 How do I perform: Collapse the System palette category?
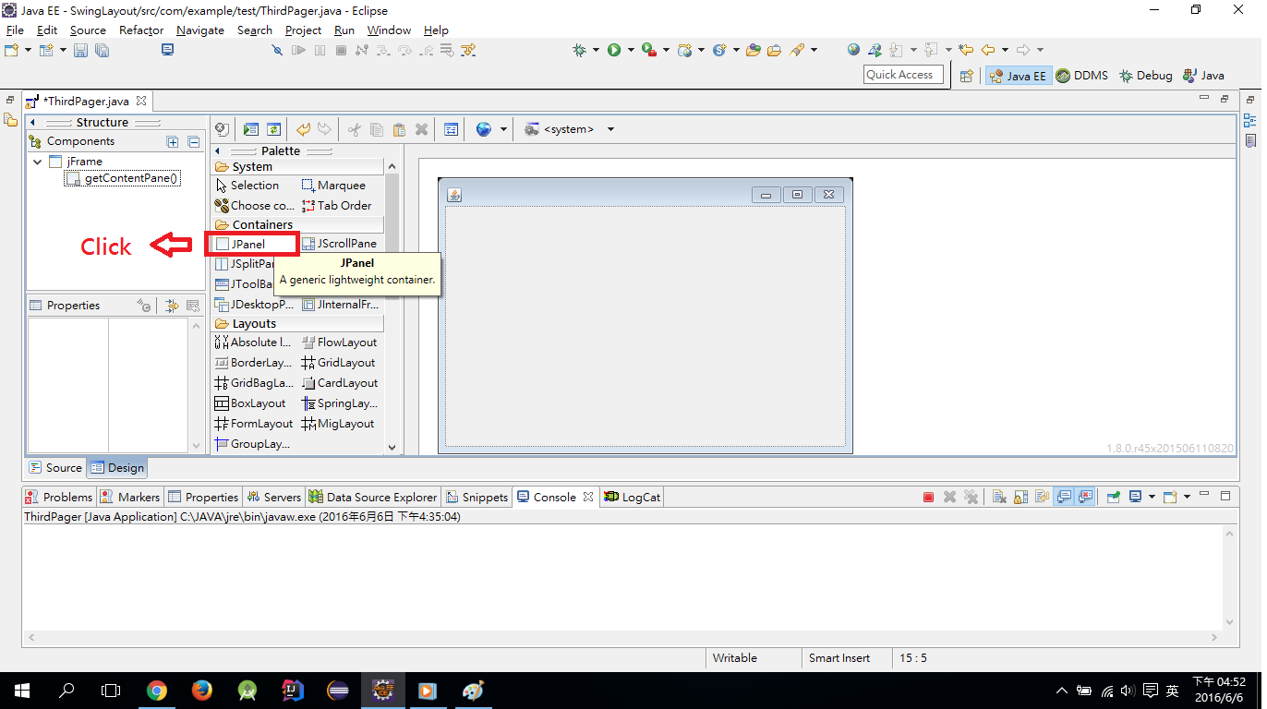click(x=297, y=167)
